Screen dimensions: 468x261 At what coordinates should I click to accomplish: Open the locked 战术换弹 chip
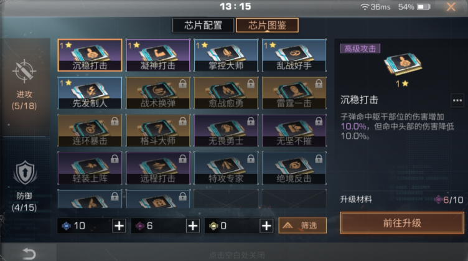click(158, 93)
